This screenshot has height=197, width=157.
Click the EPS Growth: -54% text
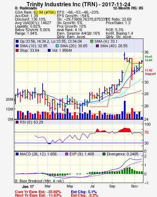click(x=73, y=16)
